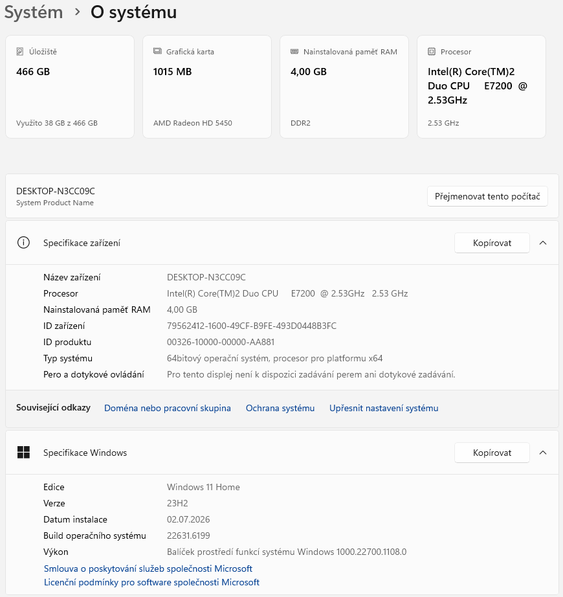
Task: Collapse the Specifikace Windows section chevron
Action: click(543, 453)
